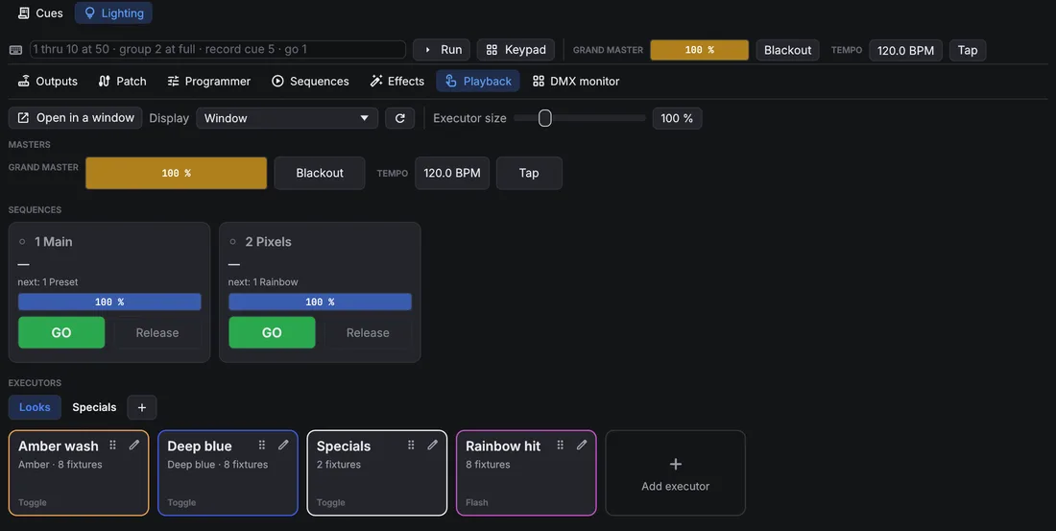Toggle the Deep blue executor

[228, 473]
